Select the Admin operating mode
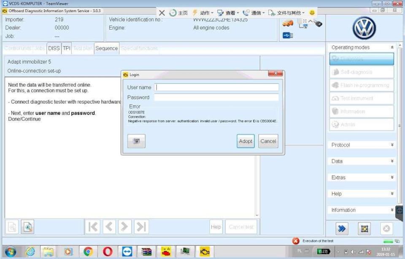This screenshot has height=259, width=405. 362,125
